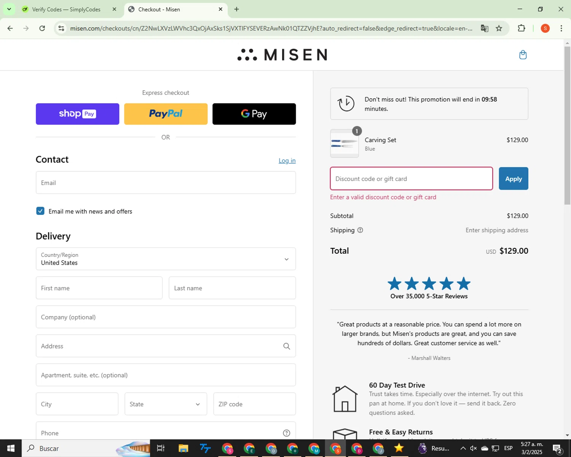Close the Verify Codes tab

(x=114, y=9)
